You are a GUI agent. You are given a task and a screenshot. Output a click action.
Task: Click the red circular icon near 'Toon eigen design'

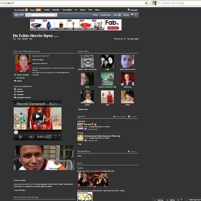point(125,39)
